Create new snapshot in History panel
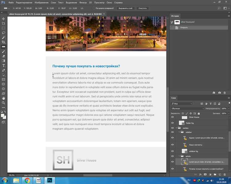 [219, 93]
